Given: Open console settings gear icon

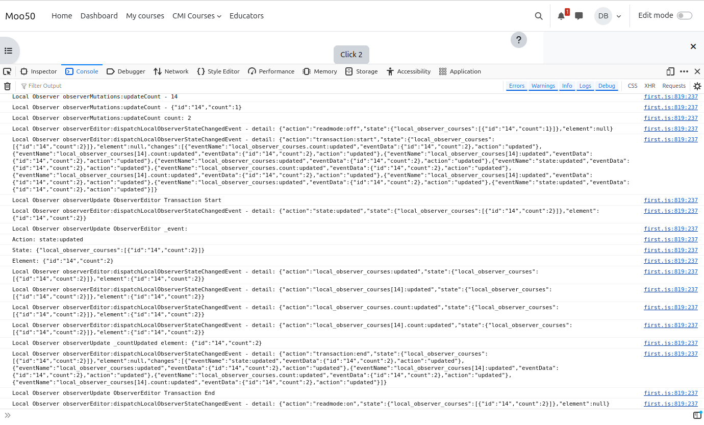Looking at the screenshot, I should coord(697,86).
